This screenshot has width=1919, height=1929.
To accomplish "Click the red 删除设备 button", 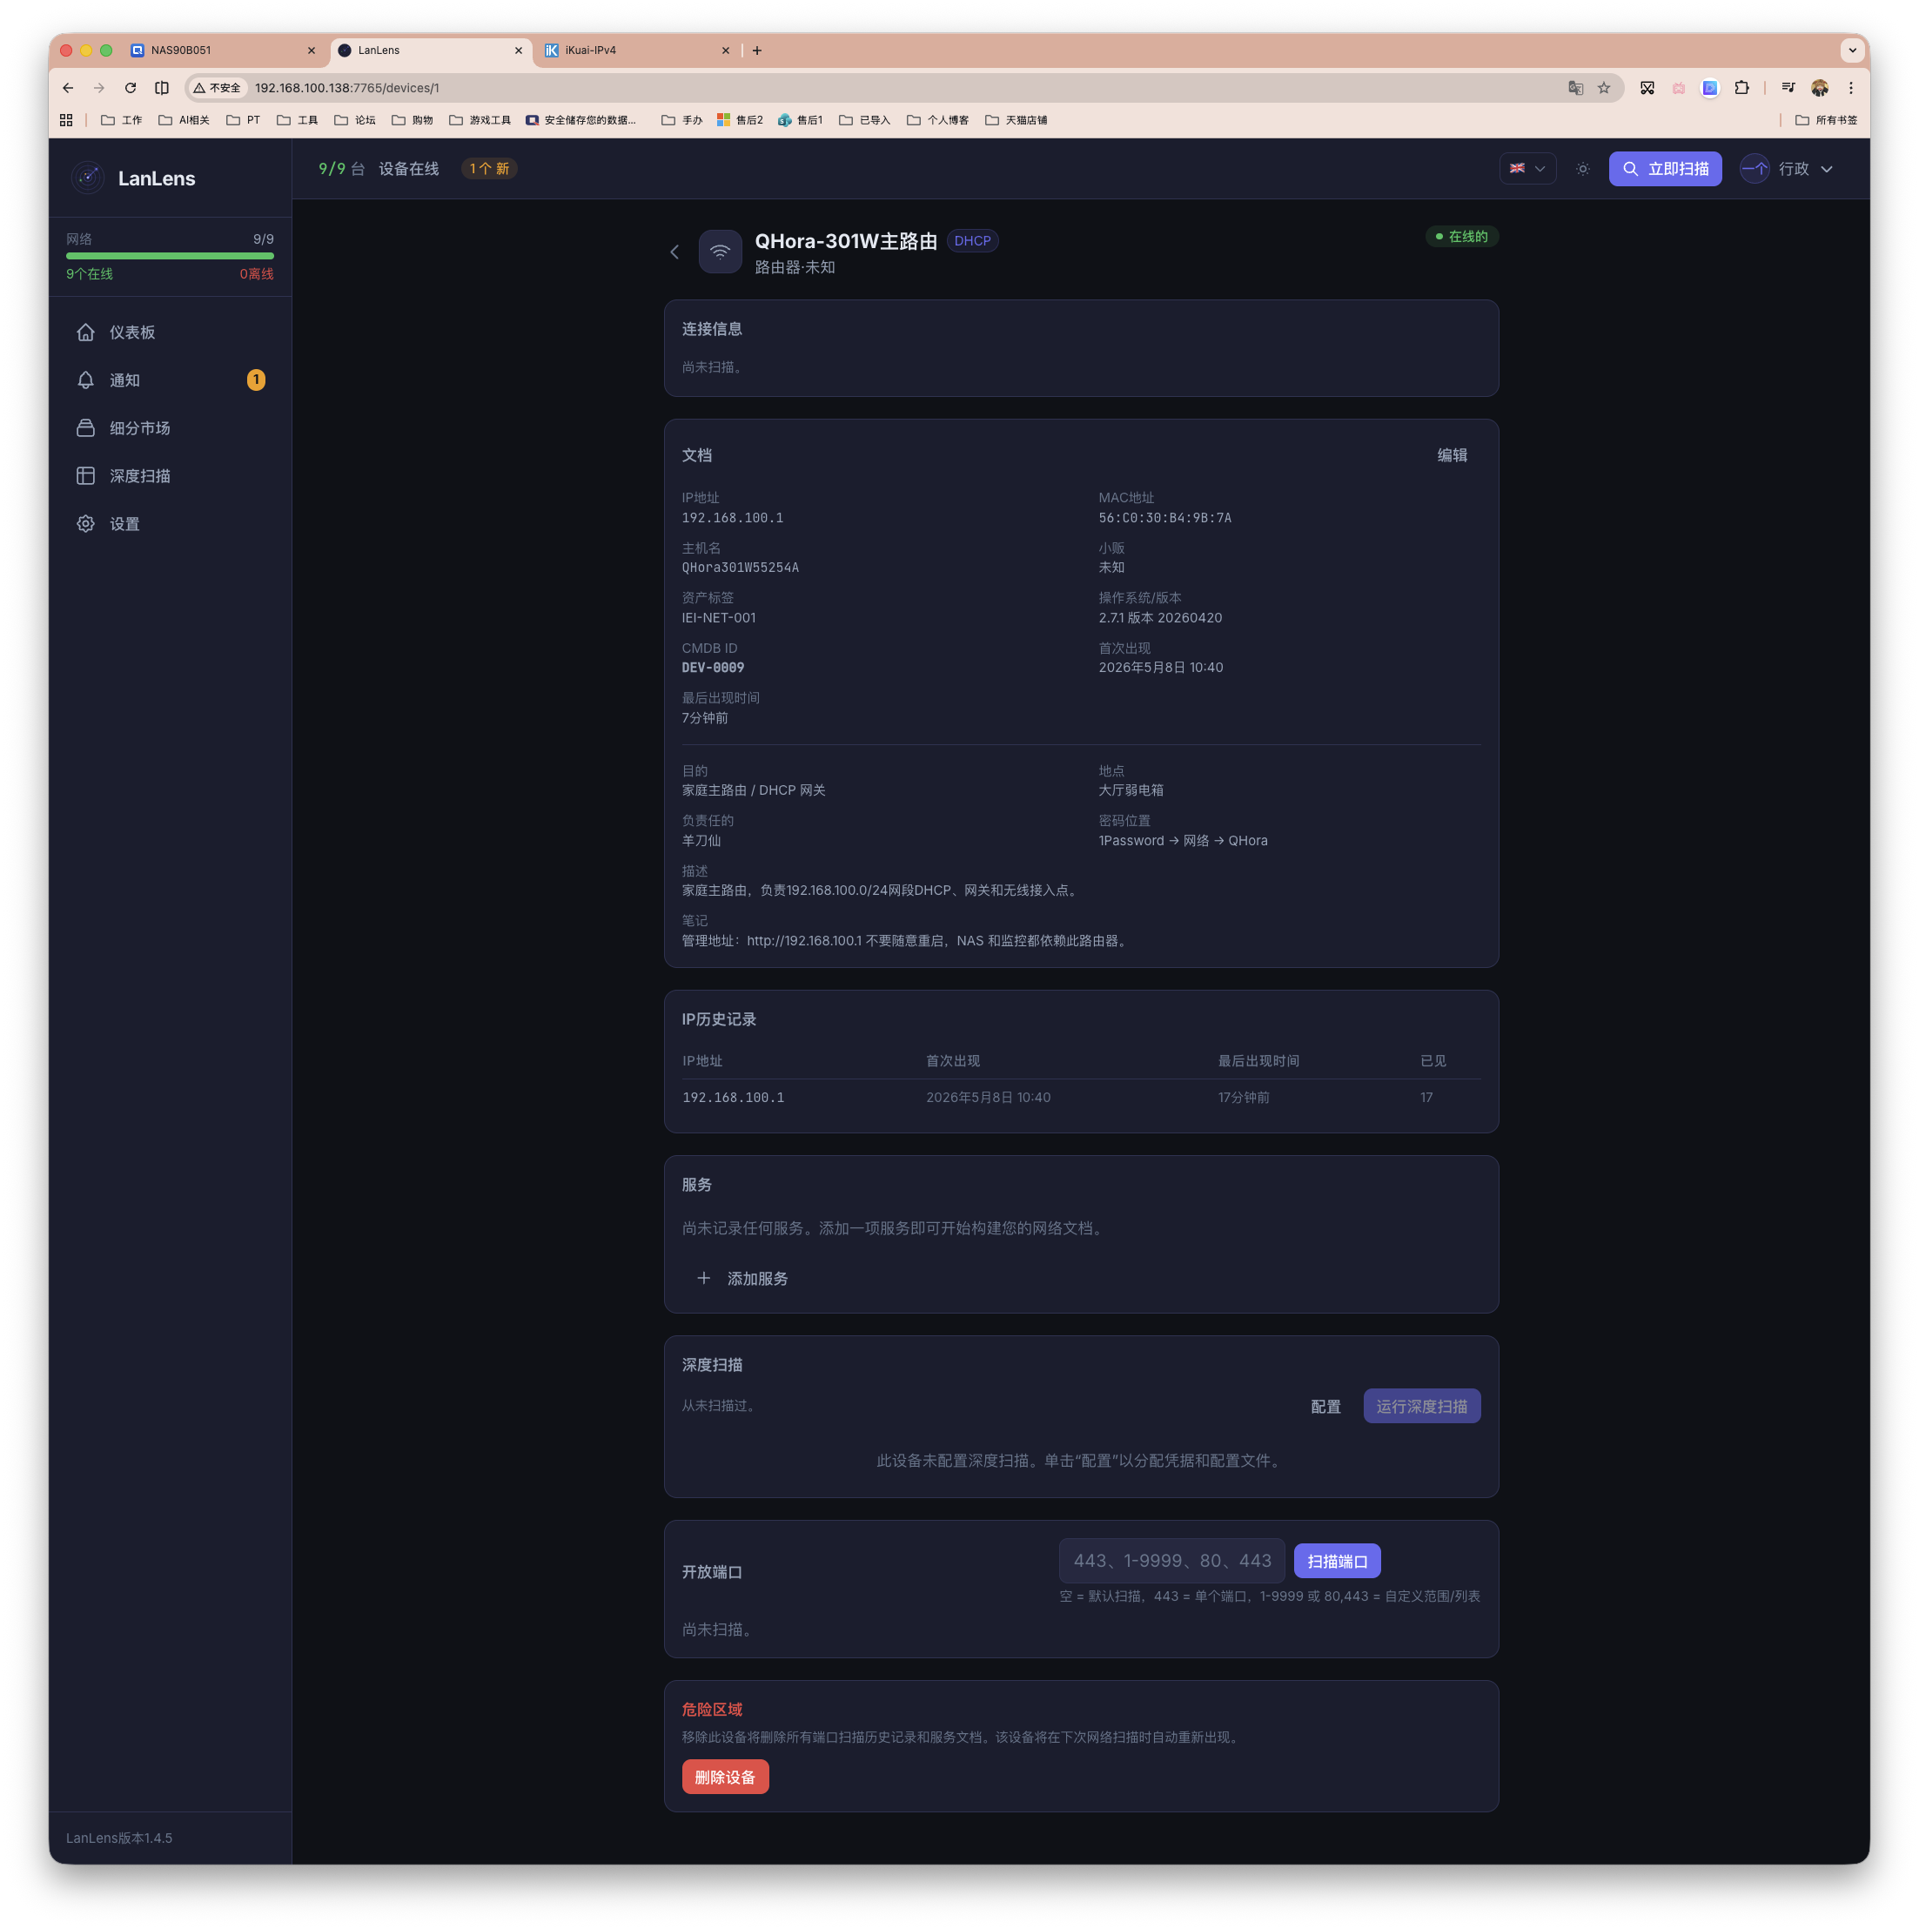I will pos(725,1777).
